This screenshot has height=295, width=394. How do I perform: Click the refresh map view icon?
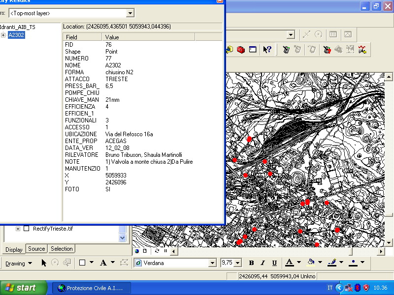(157, 251)
